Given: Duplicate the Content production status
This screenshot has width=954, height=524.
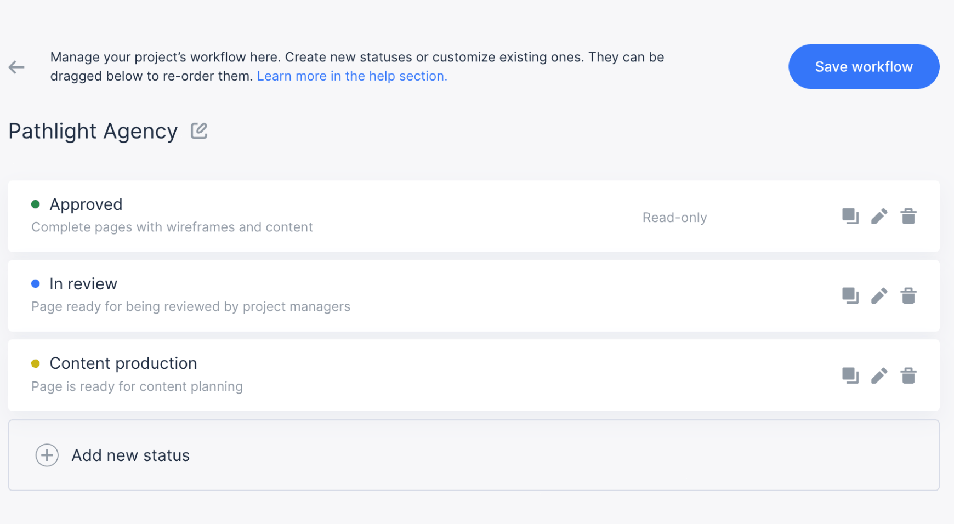Looking at the screenshot, I should tap(850, 375).
